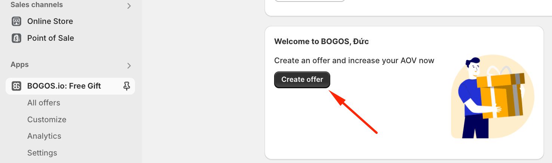Viewport: 552px width, 163px height.
Task: Click the AOV offer description text
Action: pyautogui.click(x=354, y=61)
